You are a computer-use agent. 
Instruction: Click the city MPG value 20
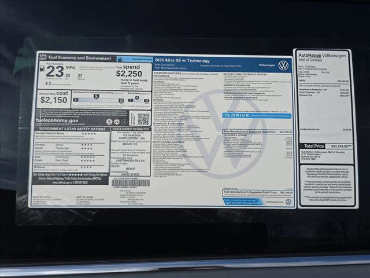pyautogui.click(x=68, y=76)
